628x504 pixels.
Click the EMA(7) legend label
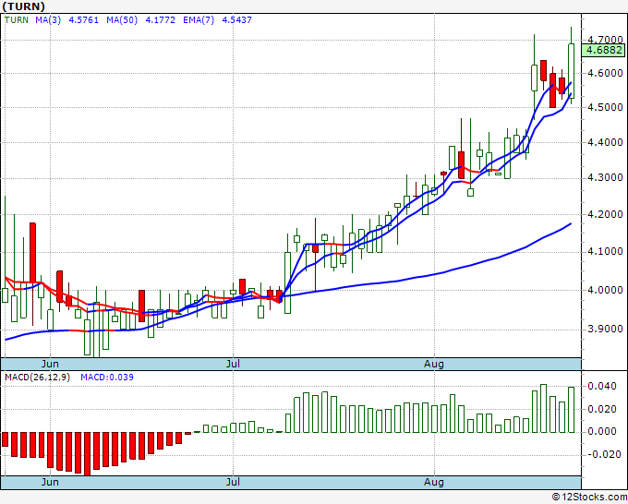click(199, 19)
